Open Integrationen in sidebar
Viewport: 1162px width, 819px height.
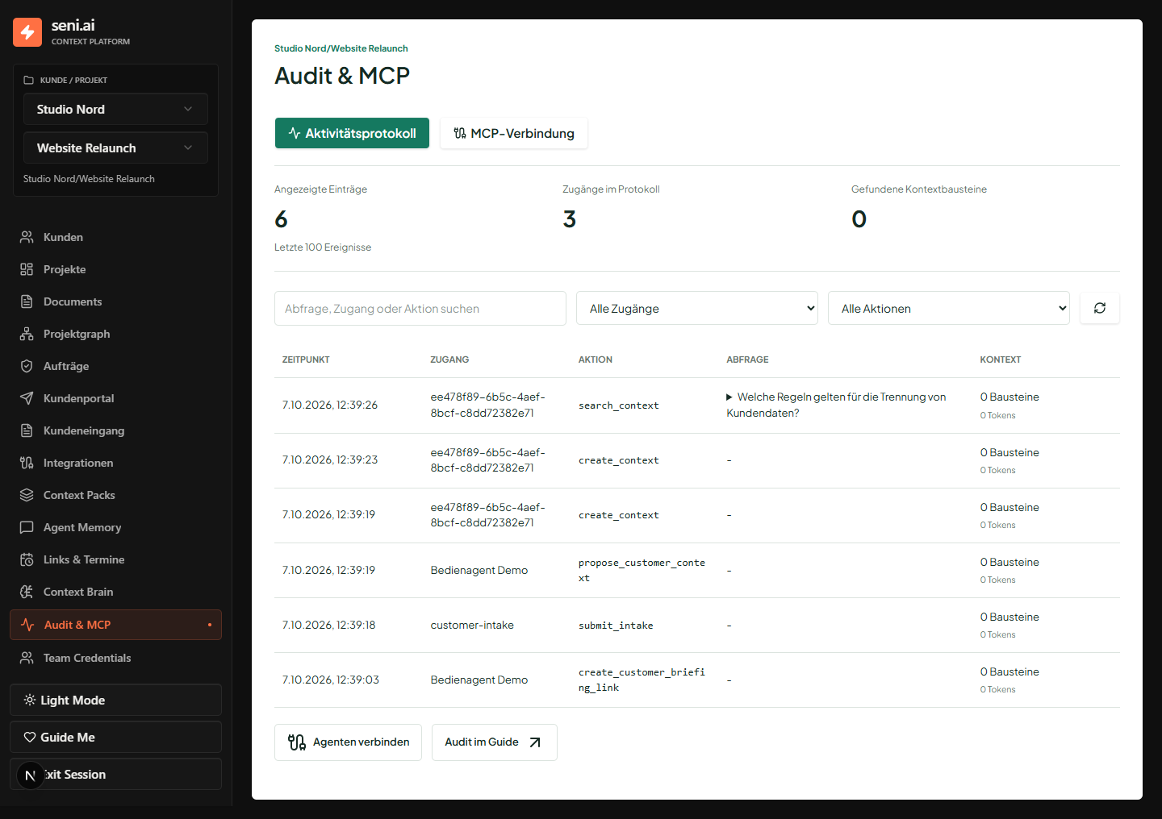[115, 463]
